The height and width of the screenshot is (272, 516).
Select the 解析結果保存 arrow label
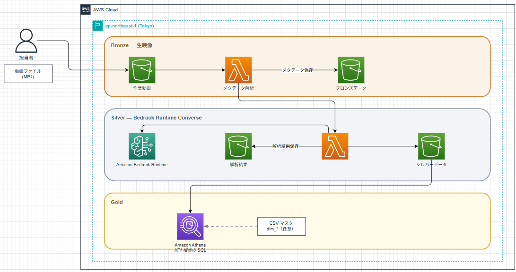tap(285, 146)
